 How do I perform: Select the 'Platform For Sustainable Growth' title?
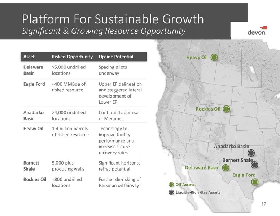pyautogui.click(x=113, y=19)
